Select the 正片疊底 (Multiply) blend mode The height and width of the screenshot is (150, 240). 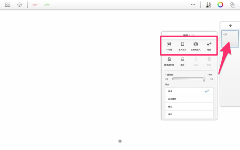[x=189, y=99]
